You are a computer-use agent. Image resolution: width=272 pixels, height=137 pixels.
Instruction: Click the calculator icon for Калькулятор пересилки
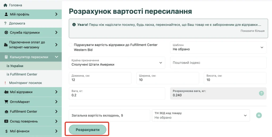(x=6, y=57)
